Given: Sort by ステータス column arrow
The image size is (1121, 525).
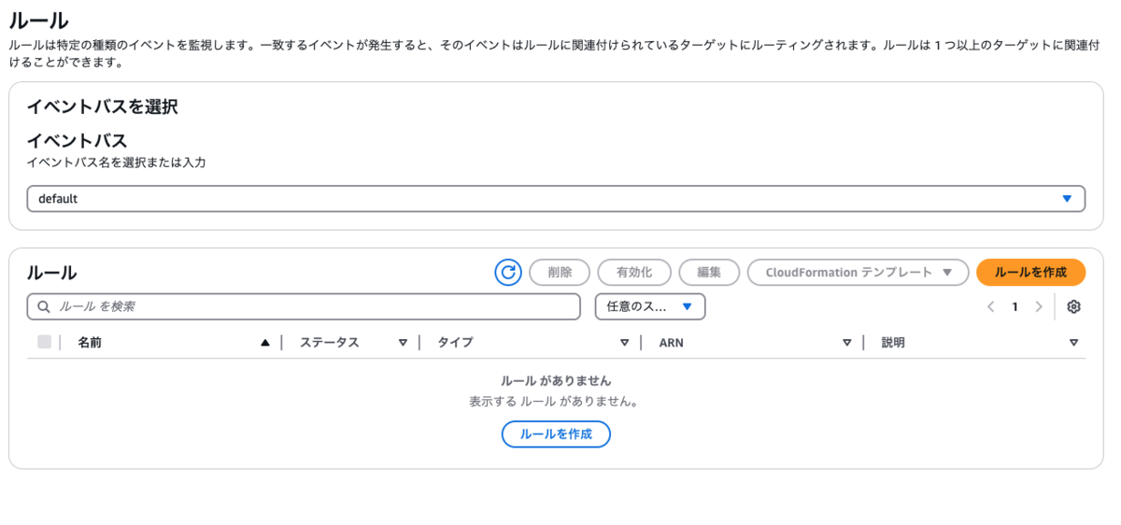Looking at the screenshot, I should pos(403,343).
